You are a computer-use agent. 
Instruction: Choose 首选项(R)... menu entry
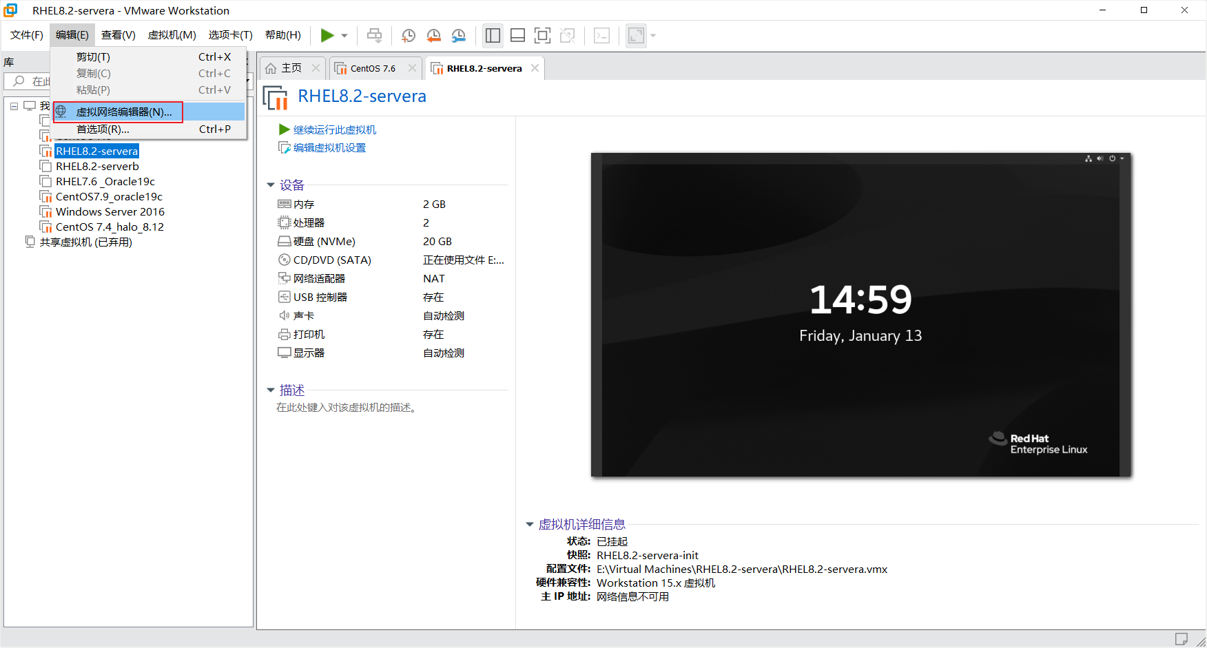pyautogui.click(x=149, y=129)
